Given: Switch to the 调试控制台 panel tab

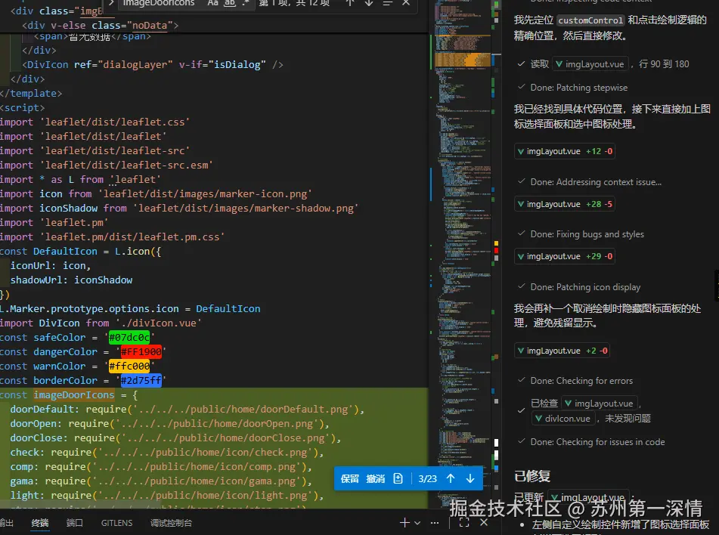Looking at the screenshot, I should click(x=171, y=523).
